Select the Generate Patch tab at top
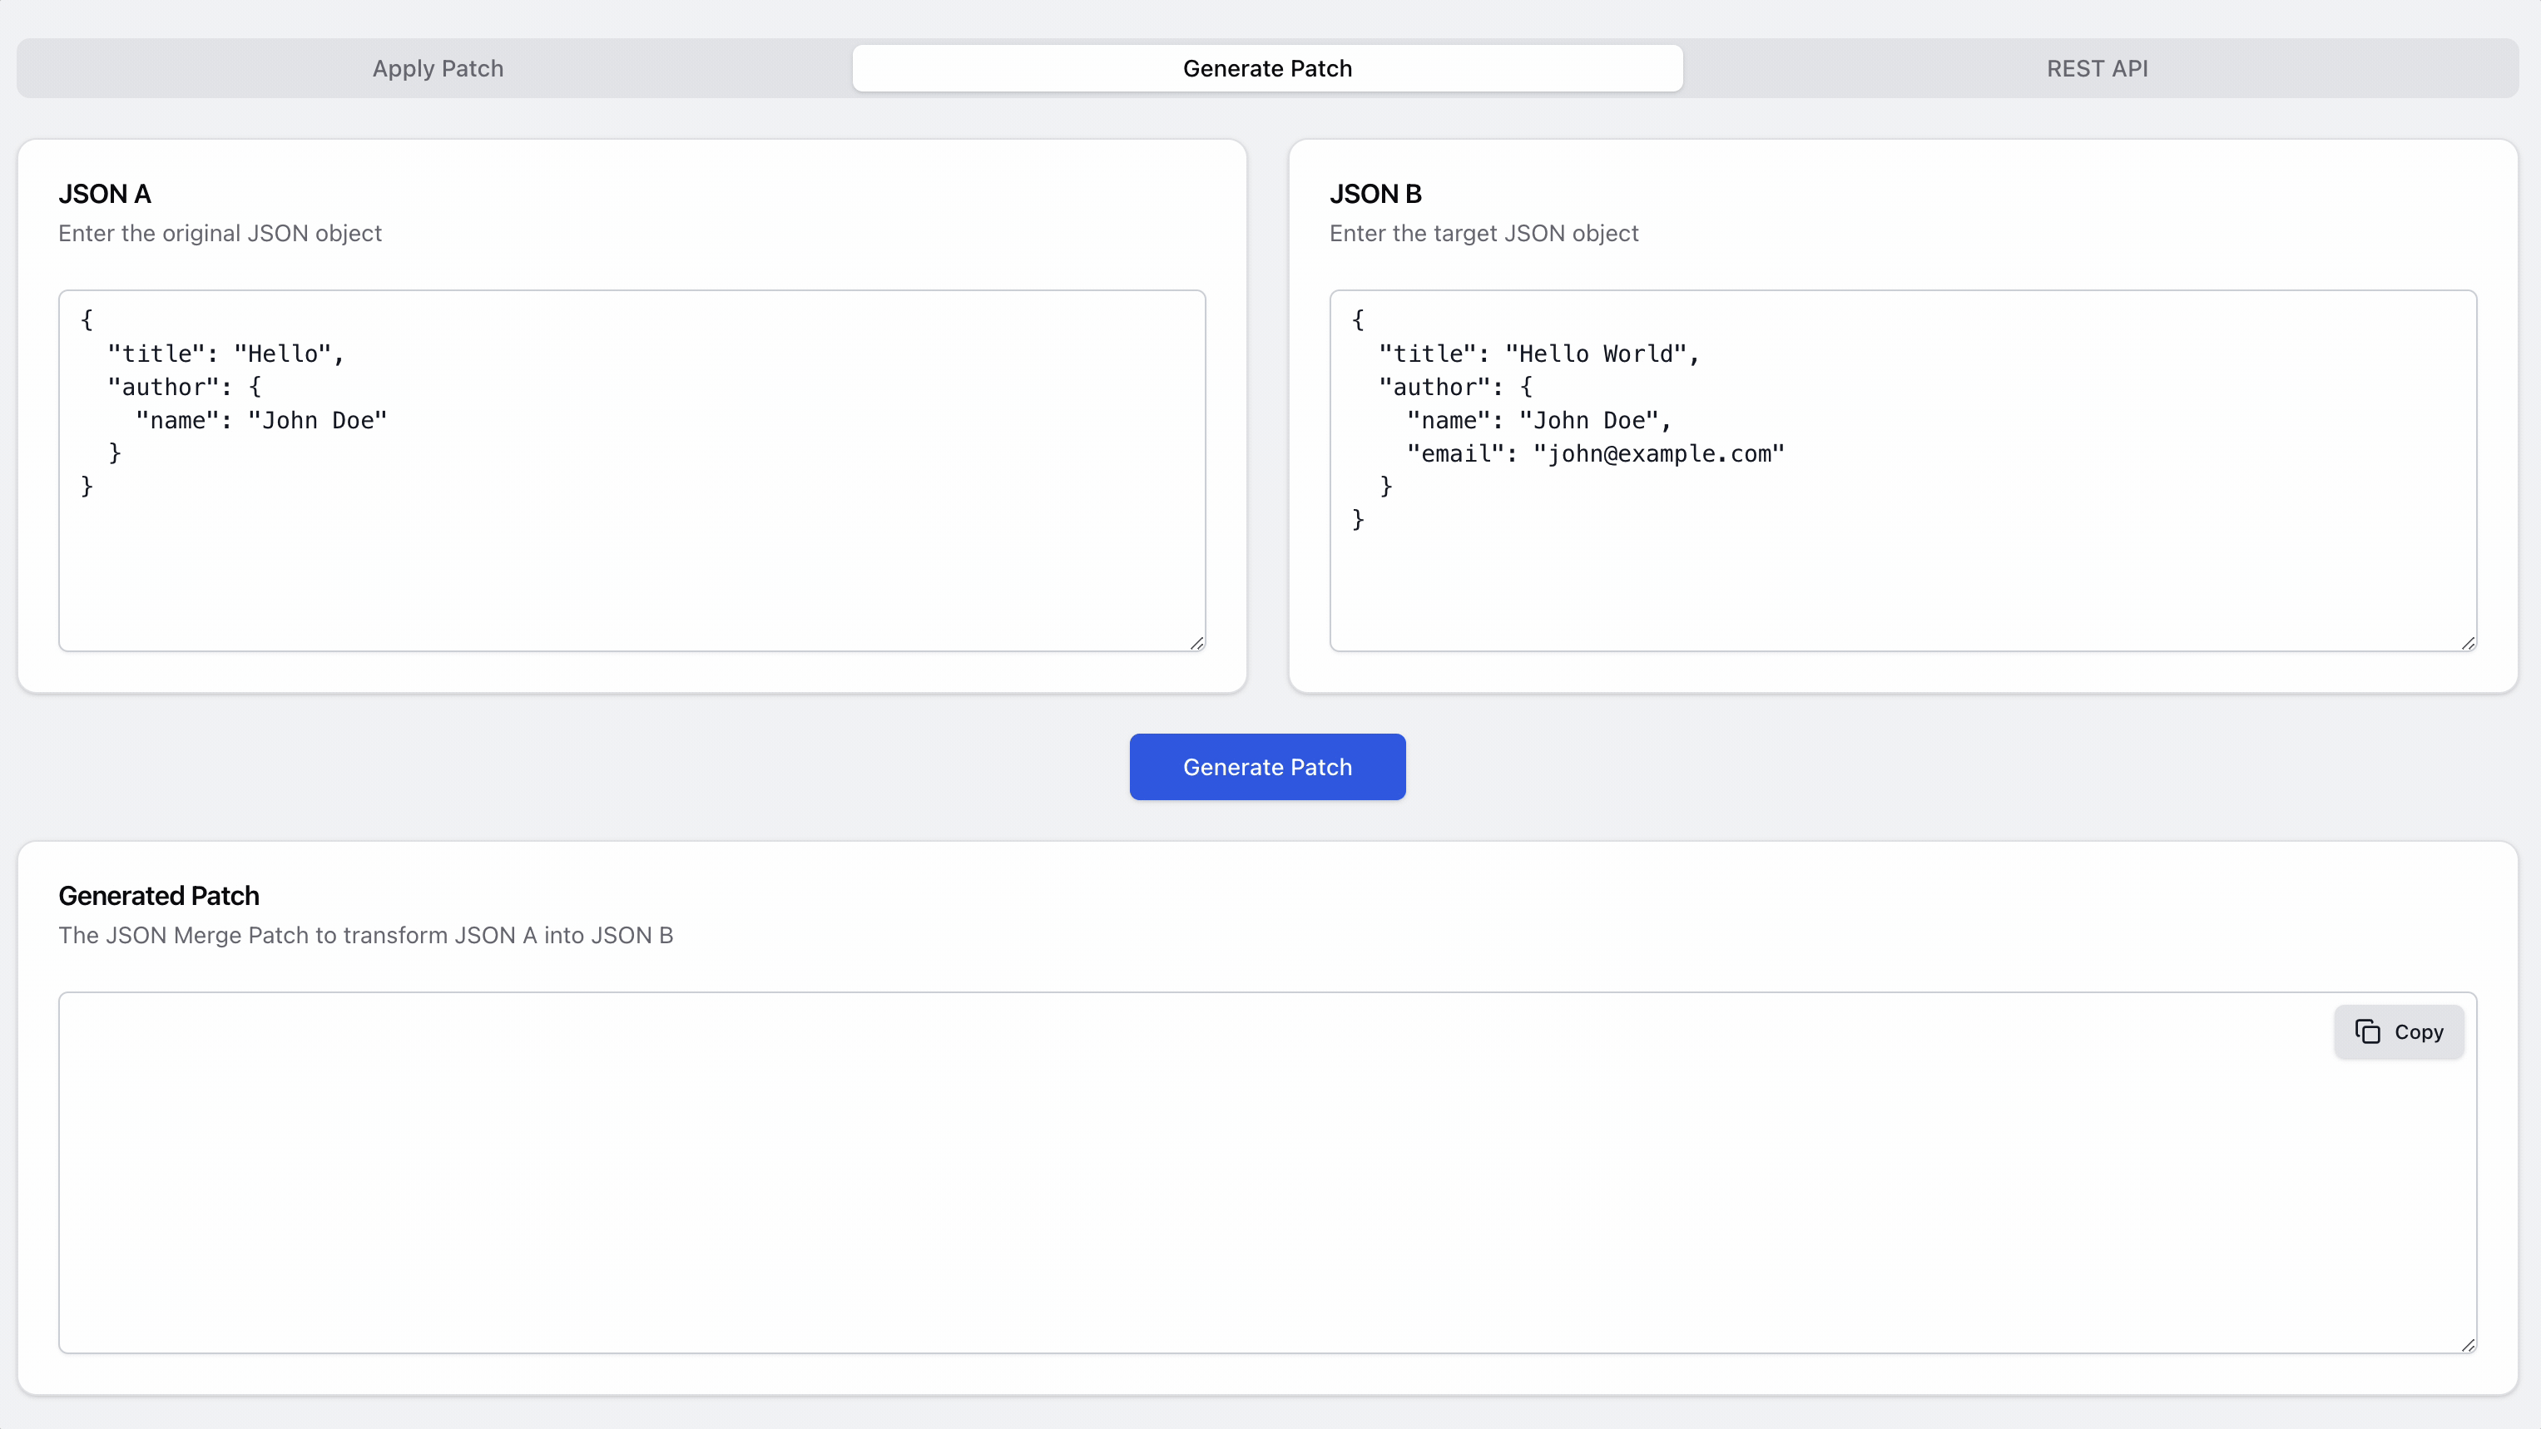 pos(1266,68)
